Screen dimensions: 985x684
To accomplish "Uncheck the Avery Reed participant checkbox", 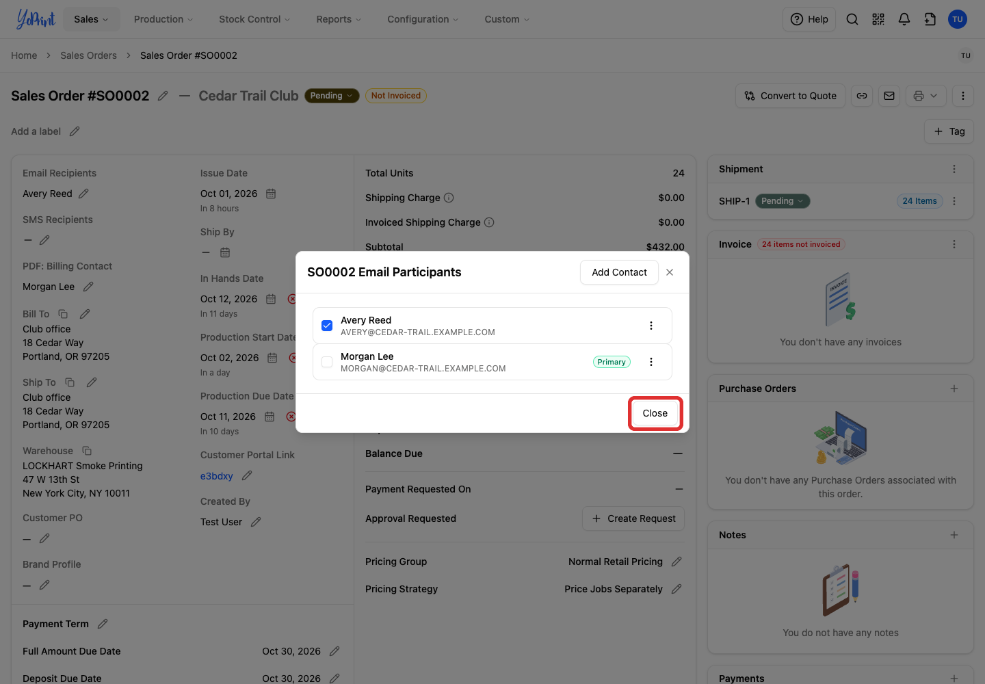I will [x=327, y=326].
